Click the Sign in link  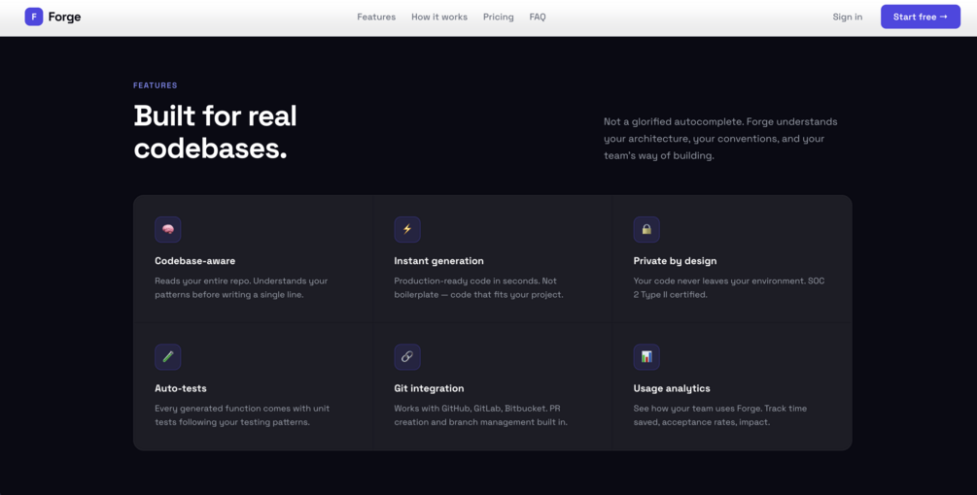tap(848, 16)
